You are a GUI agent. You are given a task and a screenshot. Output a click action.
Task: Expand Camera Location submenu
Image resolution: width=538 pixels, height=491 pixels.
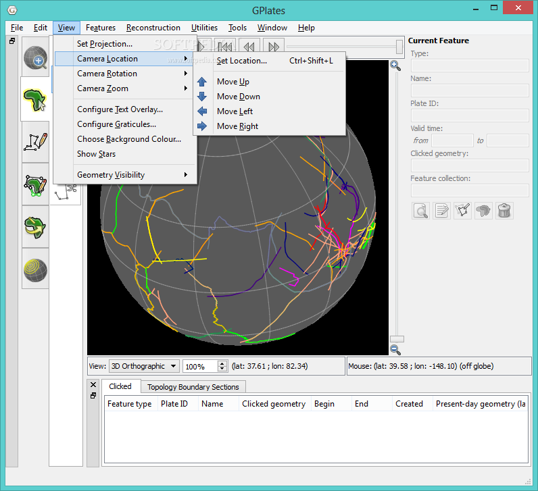pos(125,59)
